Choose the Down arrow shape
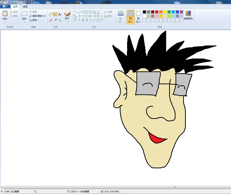 [75, 20]
